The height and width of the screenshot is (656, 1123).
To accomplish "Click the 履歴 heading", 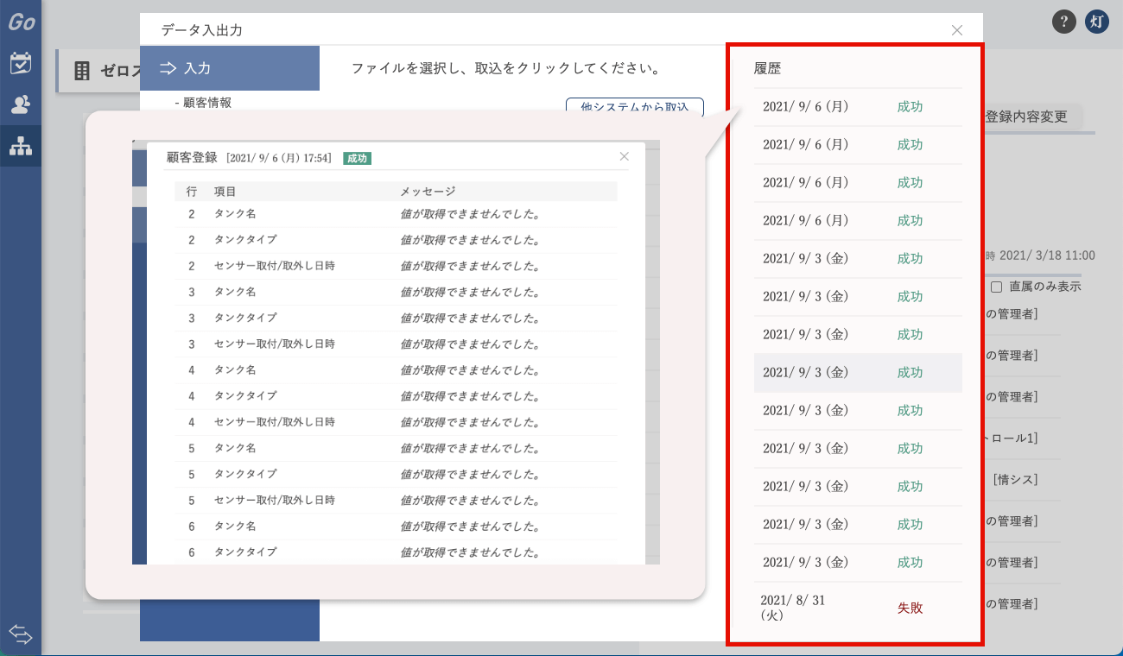I will click(768, 68).
